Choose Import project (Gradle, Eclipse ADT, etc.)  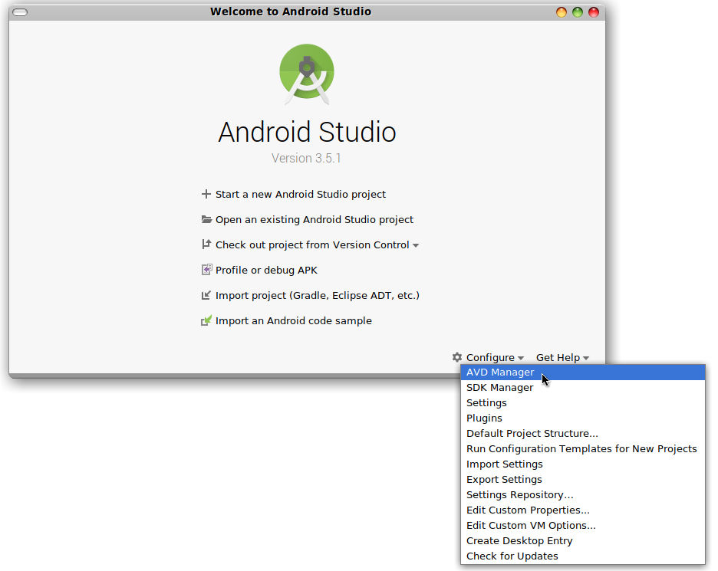(318, 296)
